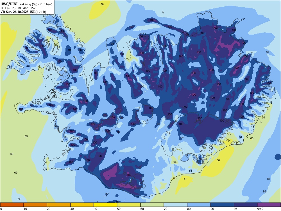Select the purple legend swatch above 99.9
Image resolution: width=281 pixels, height=211 pixels.
[x=269, y=205]
